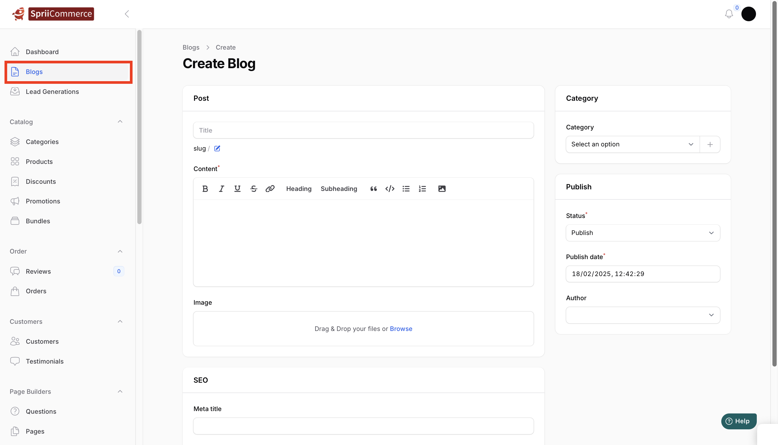
Task: Click the Browse link for image upload
Action: (401, 329)
